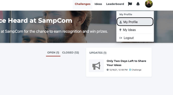This screenshot has width=173, height=95.
Task: Choose Logout from the profile menu
Action: pyautogui.click(x=135, y=38)
